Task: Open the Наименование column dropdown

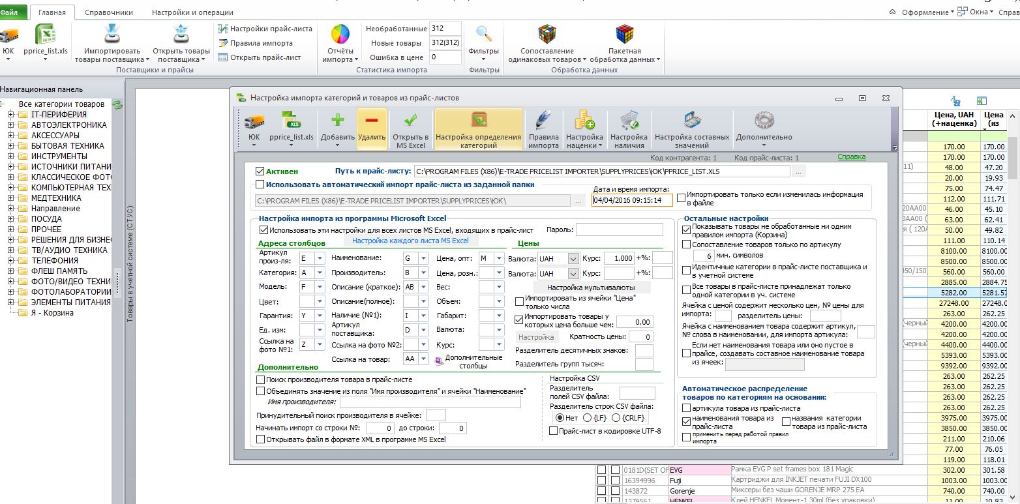Action: click(424, 258)
